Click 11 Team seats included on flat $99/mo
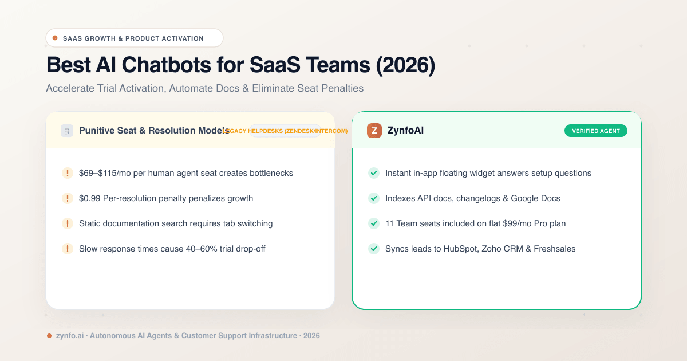 point(476,223)
